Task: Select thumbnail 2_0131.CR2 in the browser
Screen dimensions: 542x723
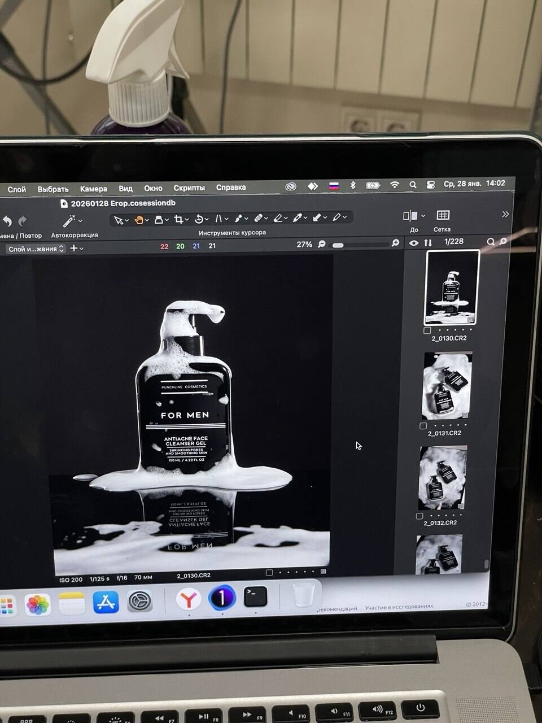Action: click(x=447, y=386)
